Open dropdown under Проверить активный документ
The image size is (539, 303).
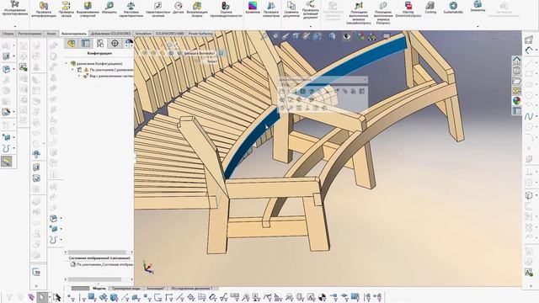click(311, 26)
